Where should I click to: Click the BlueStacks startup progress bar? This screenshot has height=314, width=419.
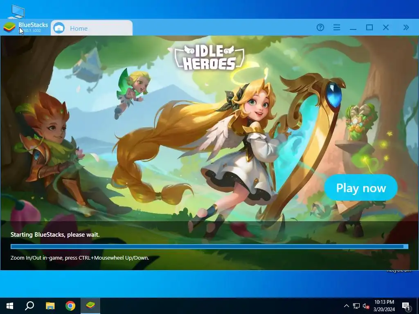(209, 247)
